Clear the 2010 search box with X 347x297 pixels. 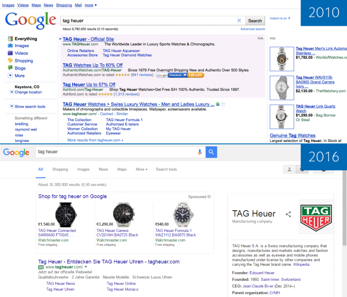click(x=239, y=20)
